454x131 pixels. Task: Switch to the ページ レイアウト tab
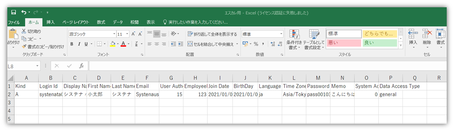click(x=76, y=22)
